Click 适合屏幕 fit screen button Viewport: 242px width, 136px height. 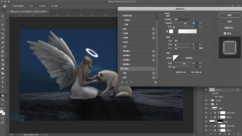pos(42,6)
